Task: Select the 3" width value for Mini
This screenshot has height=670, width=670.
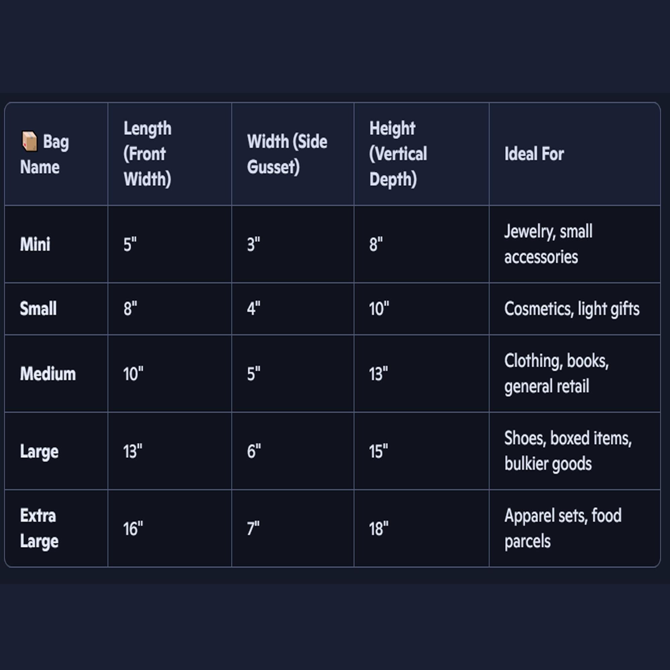Action: click(x=254, y=245)
